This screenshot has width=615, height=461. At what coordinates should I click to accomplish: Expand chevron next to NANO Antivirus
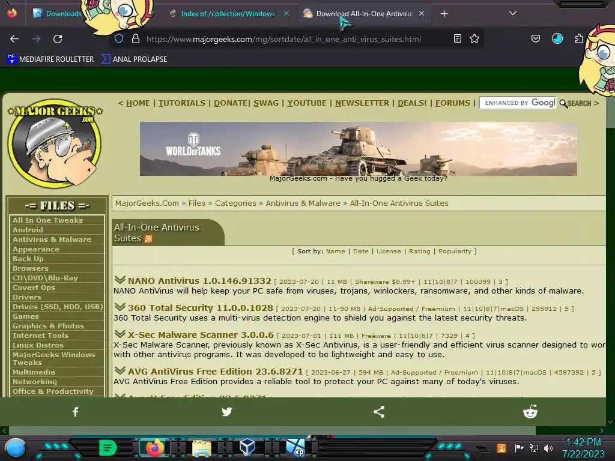(x=120, y=280)
